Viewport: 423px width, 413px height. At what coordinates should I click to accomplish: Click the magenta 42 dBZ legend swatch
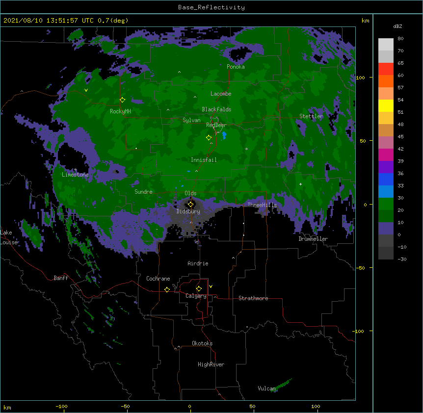(386, 155)
